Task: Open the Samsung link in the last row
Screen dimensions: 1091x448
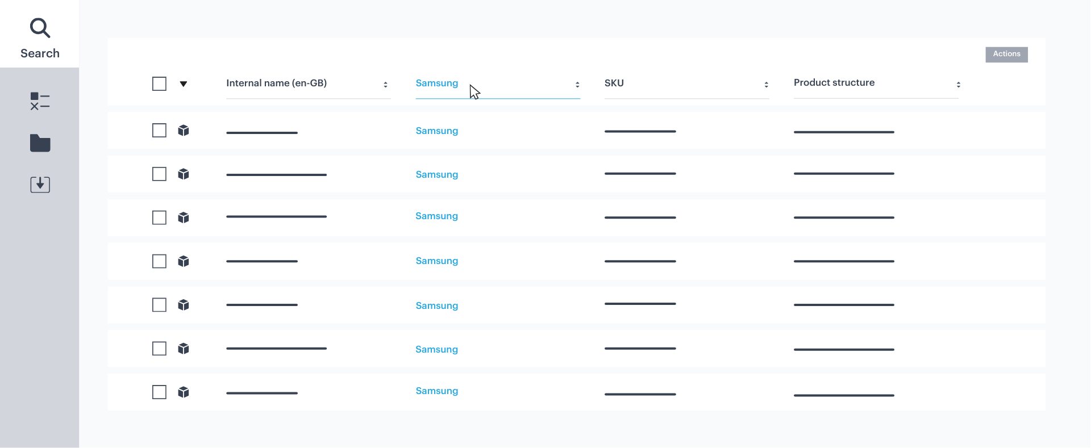Action: (x=436, y=391)
